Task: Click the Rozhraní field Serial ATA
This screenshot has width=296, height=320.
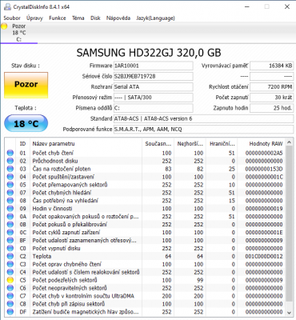Action: click(x=154, y=87)
